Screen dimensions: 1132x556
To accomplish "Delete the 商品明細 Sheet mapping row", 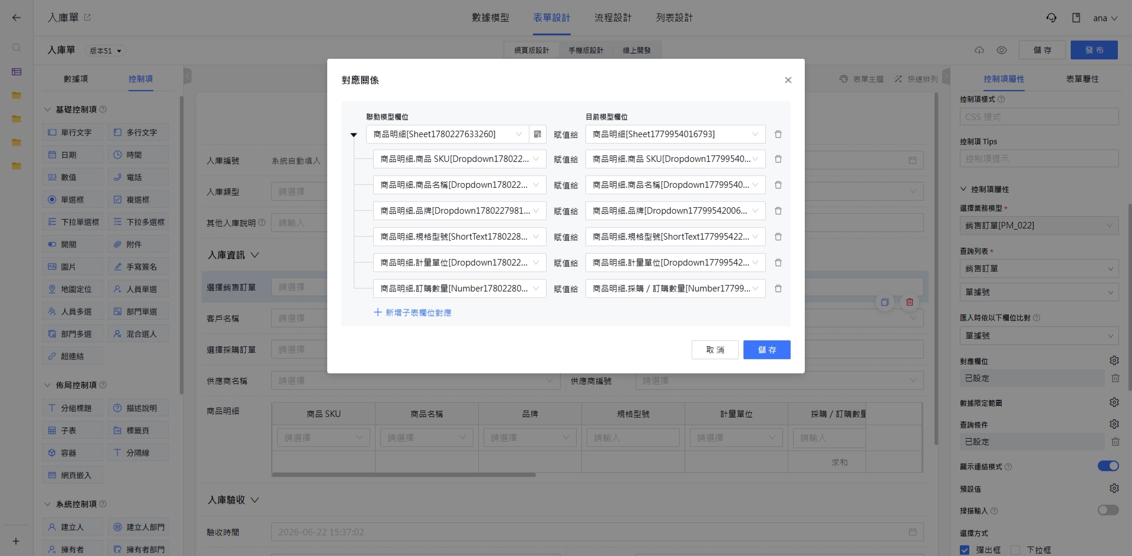I will [778, 134].
